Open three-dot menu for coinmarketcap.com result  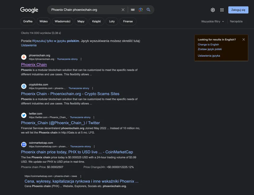94,147
